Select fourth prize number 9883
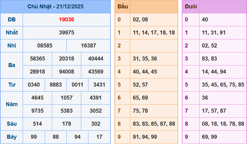247x144 pixels. pos(56,85)
